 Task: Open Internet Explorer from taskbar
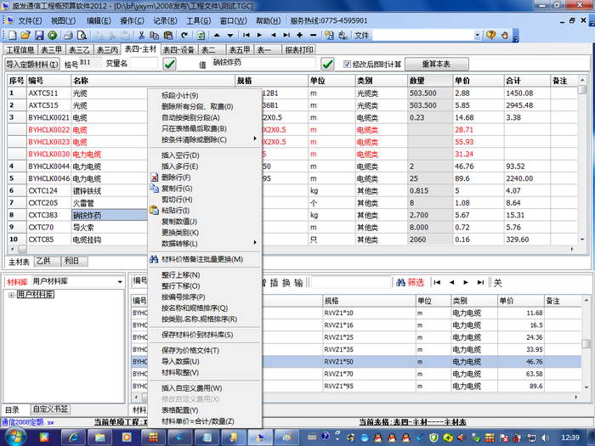[x=73, y=438]
